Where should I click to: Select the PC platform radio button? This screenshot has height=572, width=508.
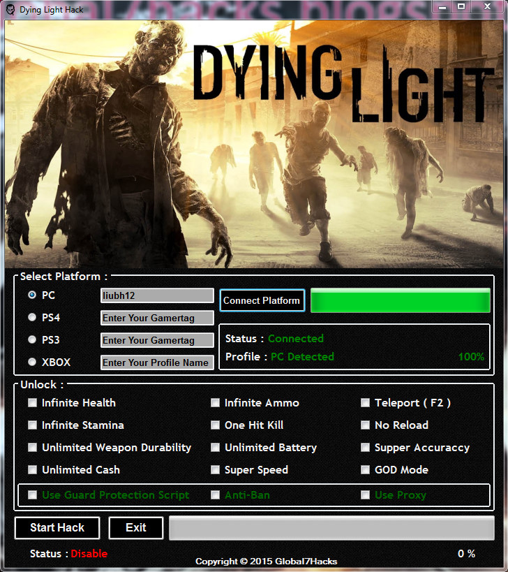click(x=32, y=295)
